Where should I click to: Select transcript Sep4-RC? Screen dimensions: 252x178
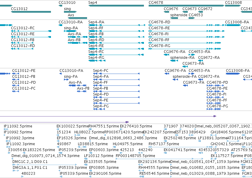(96, 52)
